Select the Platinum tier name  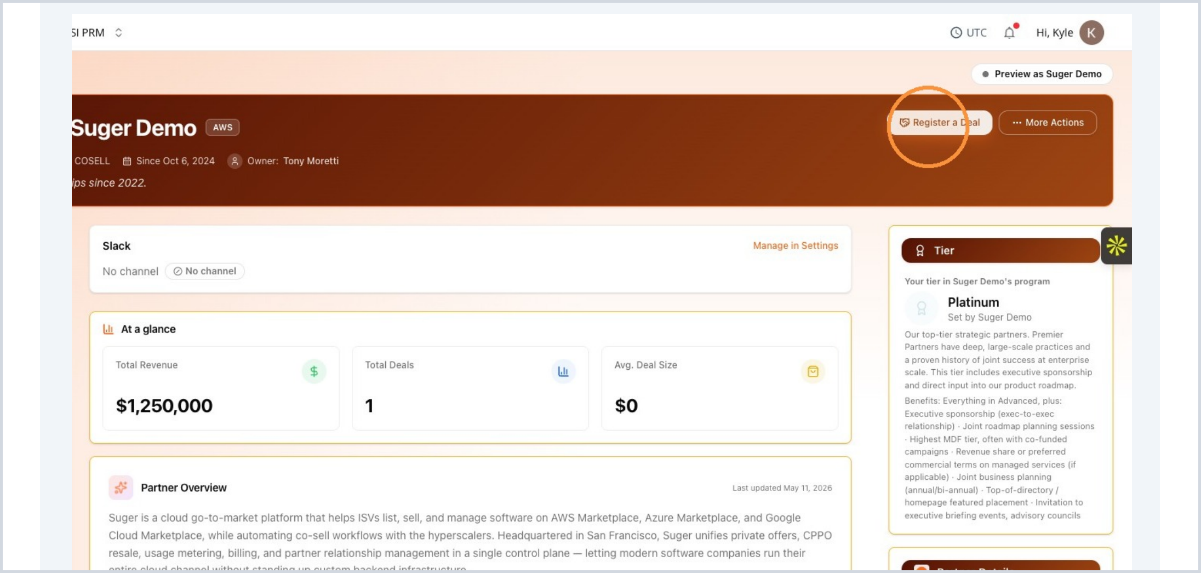[973, 302]
